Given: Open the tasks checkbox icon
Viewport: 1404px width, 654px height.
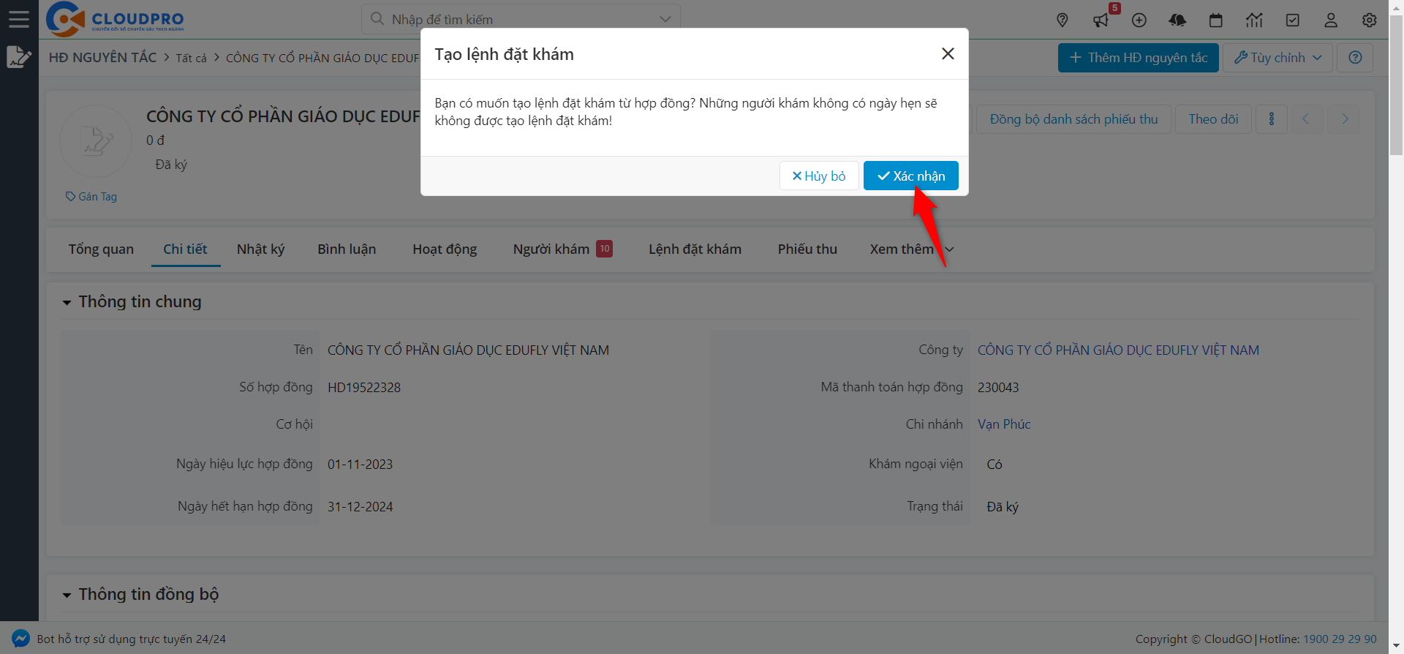Looking at the screenshot, I should point(1293,20).
